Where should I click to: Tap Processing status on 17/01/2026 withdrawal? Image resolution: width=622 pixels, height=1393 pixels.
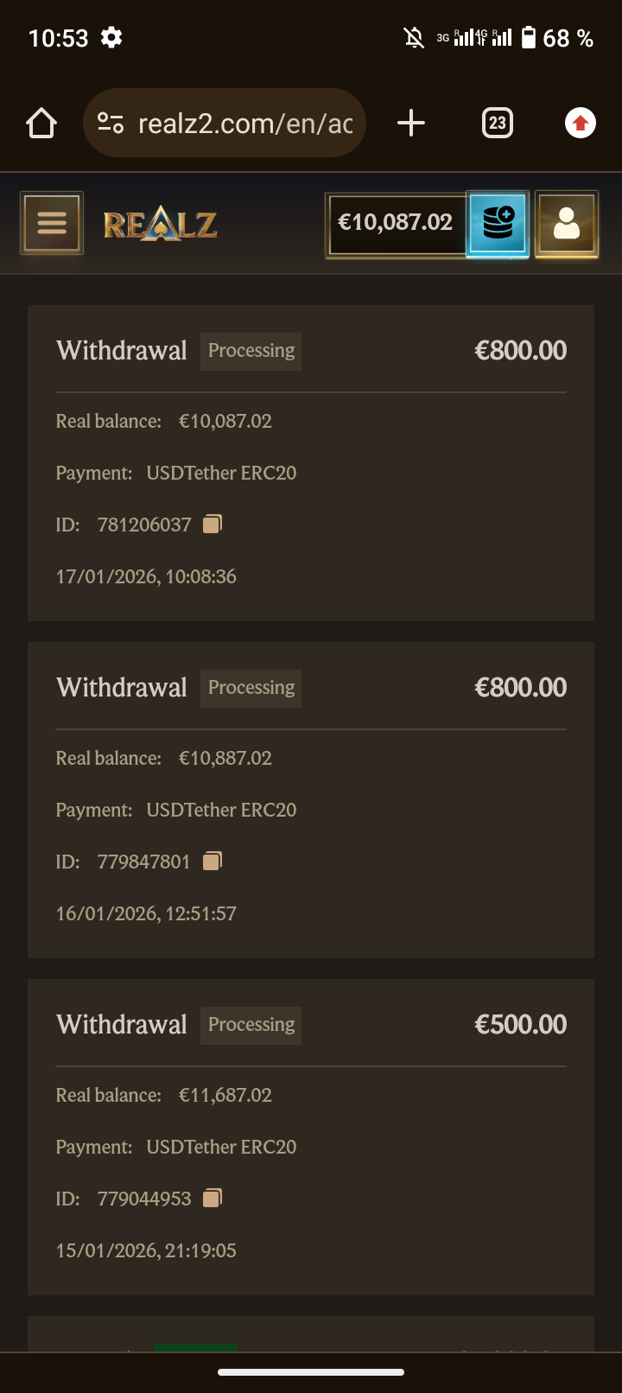251,351
